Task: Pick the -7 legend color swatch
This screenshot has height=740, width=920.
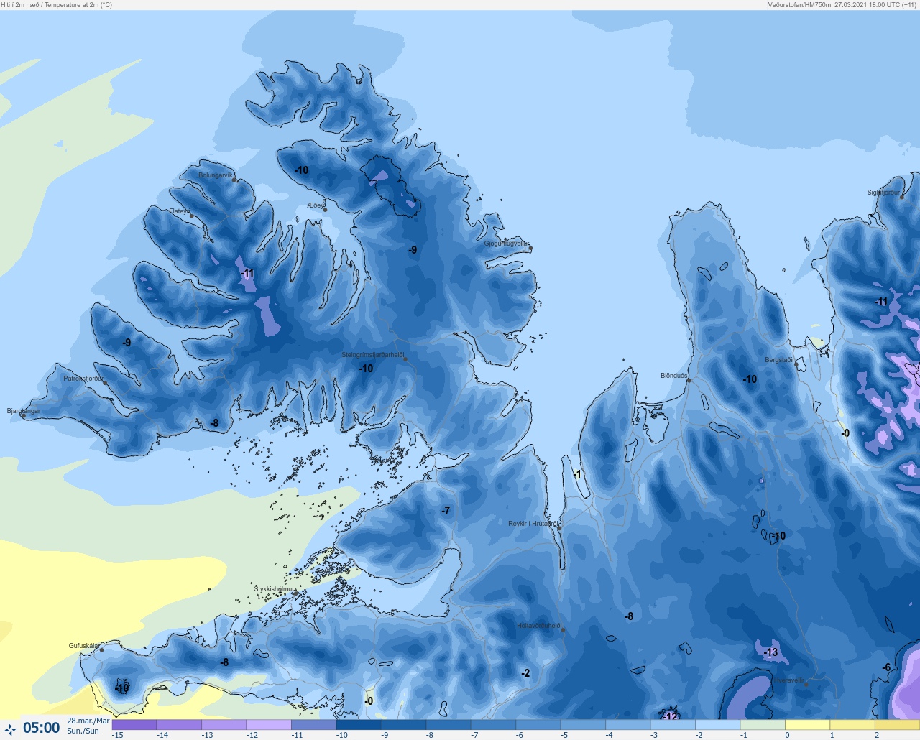Action: (493, 725)
